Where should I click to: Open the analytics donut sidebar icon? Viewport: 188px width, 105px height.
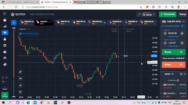click(5, 45)
